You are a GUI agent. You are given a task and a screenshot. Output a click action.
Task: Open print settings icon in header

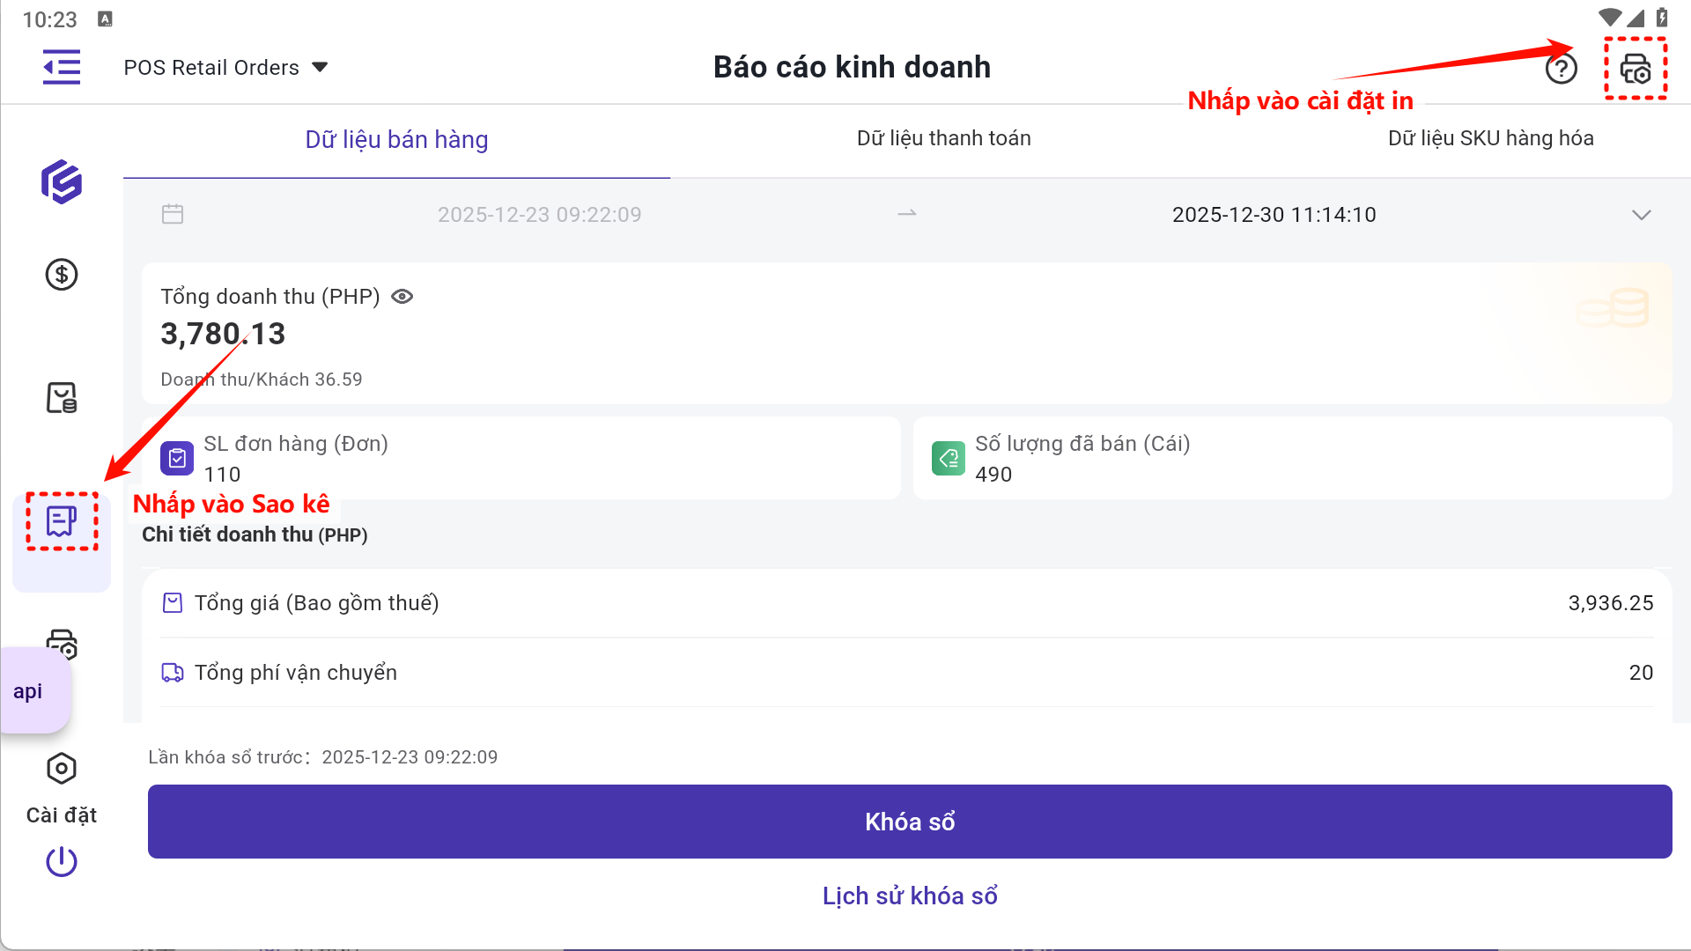pyautogui.click(x=1636, y=69)
